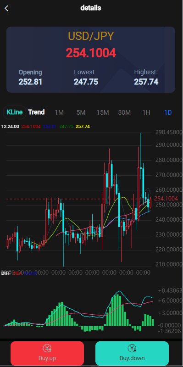Choose the 1H timeframe

point(146,112)
